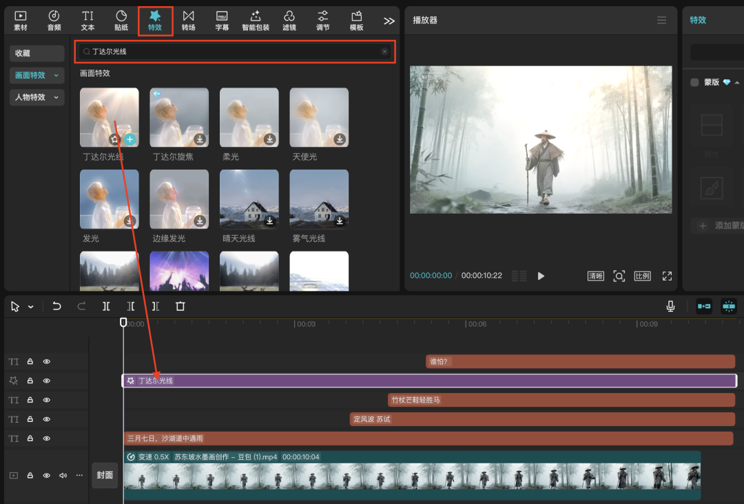Mute the main video track audio
Image resolution: width=744 pixels, height=504 pixels.
tap(63, 475)
